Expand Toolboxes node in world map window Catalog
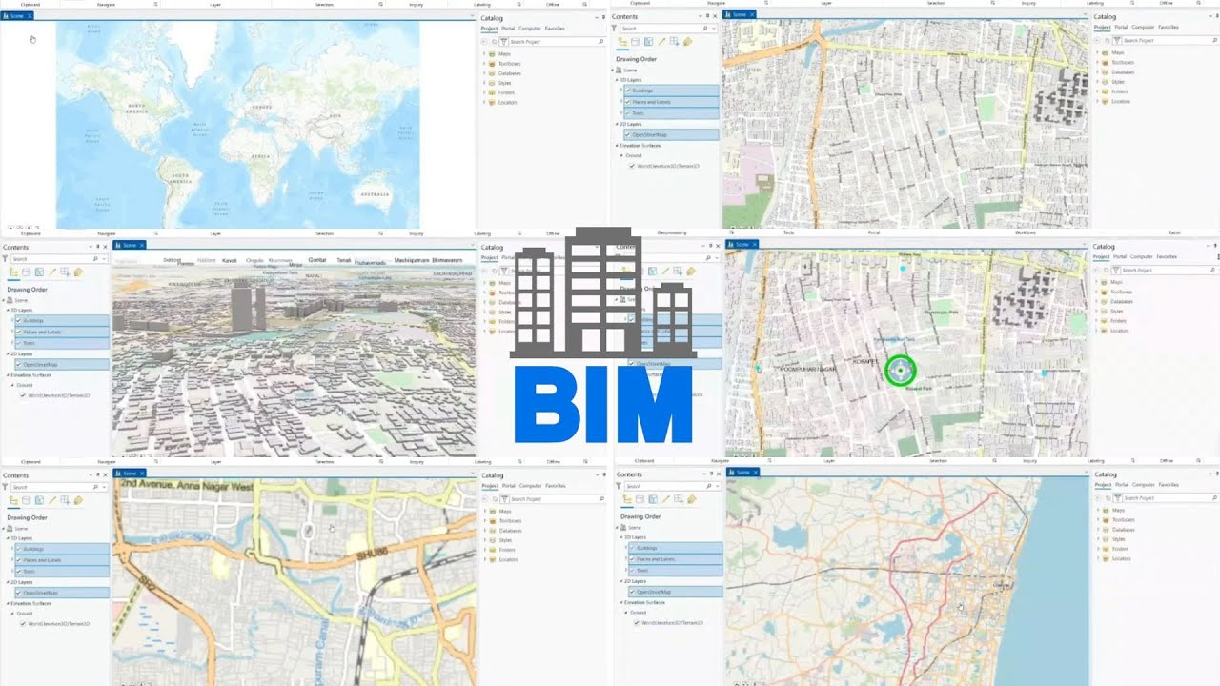Image resolution: width=1220 pixels, height=686 pixels. [484, 64]
